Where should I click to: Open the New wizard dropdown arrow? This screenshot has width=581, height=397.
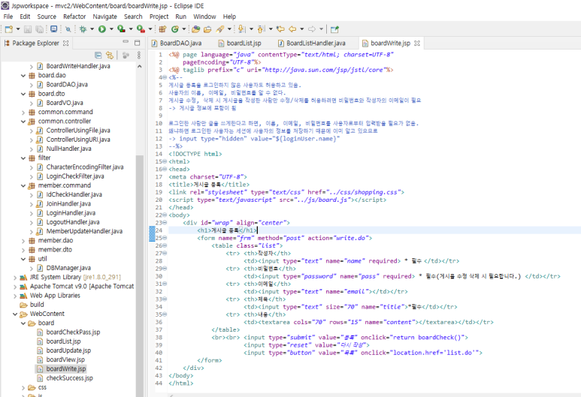[18, 29]
